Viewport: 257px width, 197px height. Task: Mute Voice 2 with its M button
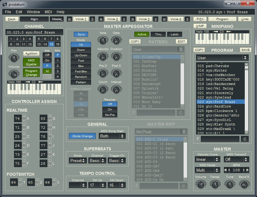pos(101,19)
